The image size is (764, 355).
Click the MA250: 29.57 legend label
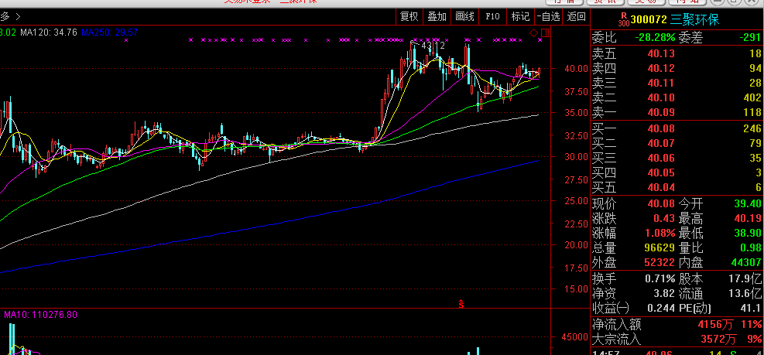pyautogui.click(x=110, y=32)
